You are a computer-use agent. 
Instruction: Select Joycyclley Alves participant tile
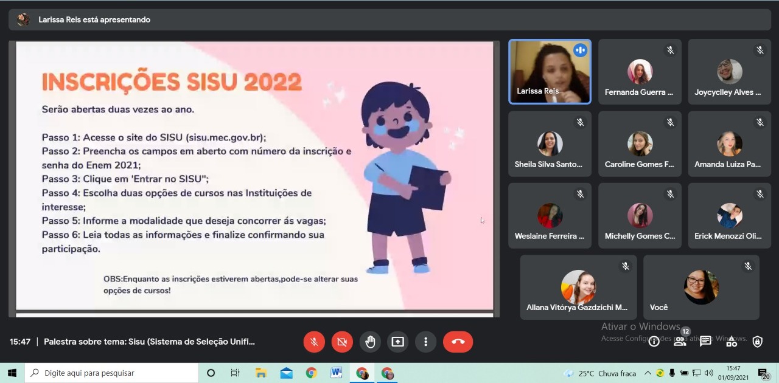pyautogui.click(x=729, y=72)
